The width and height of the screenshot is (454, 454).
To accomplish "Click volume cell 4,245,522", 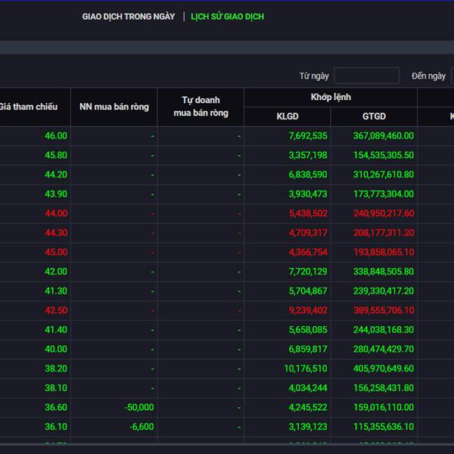I will pos(308,407).
